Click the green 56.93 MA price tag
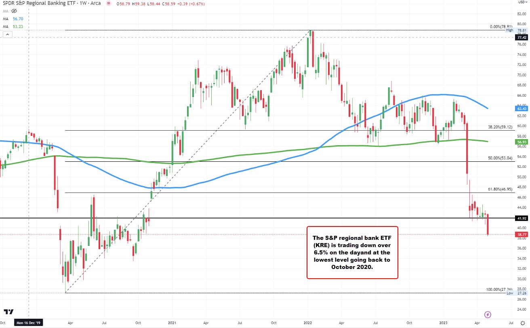Image resolution: width=530 pixels, height=328 pixels. [521, 142]
